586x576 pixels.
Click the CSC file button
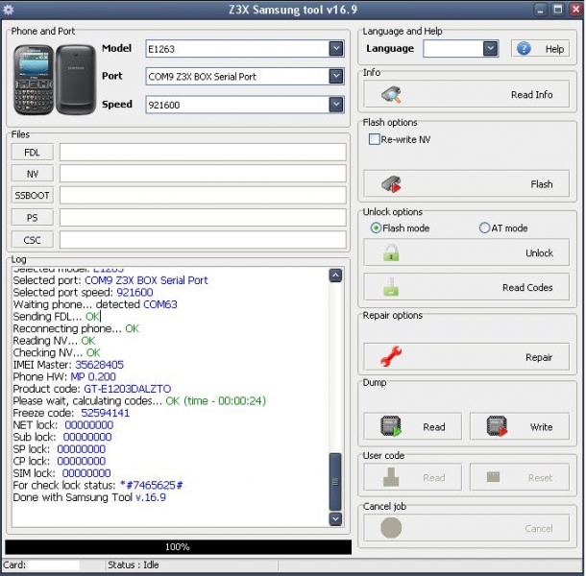coord(32,240)
